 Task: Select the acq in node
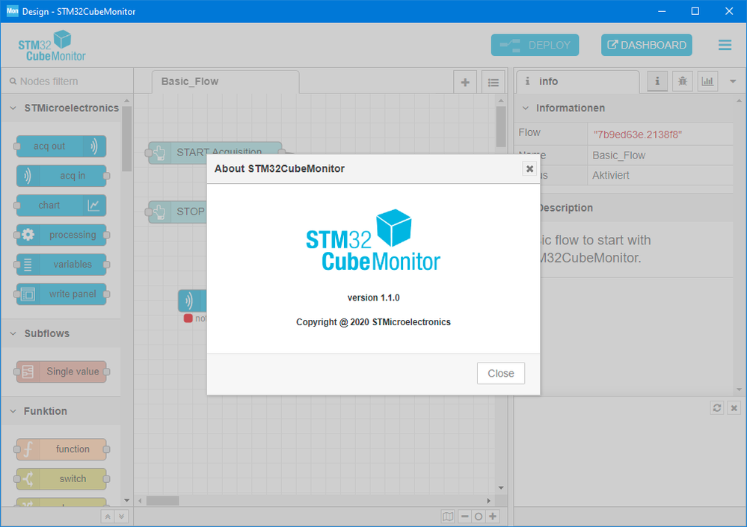tap(61, 176)
